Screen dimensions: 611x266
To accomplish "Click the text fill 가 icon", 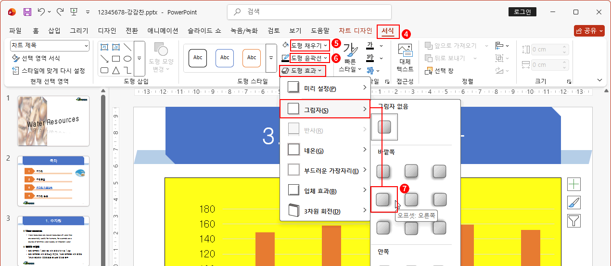I will (370, 46).
